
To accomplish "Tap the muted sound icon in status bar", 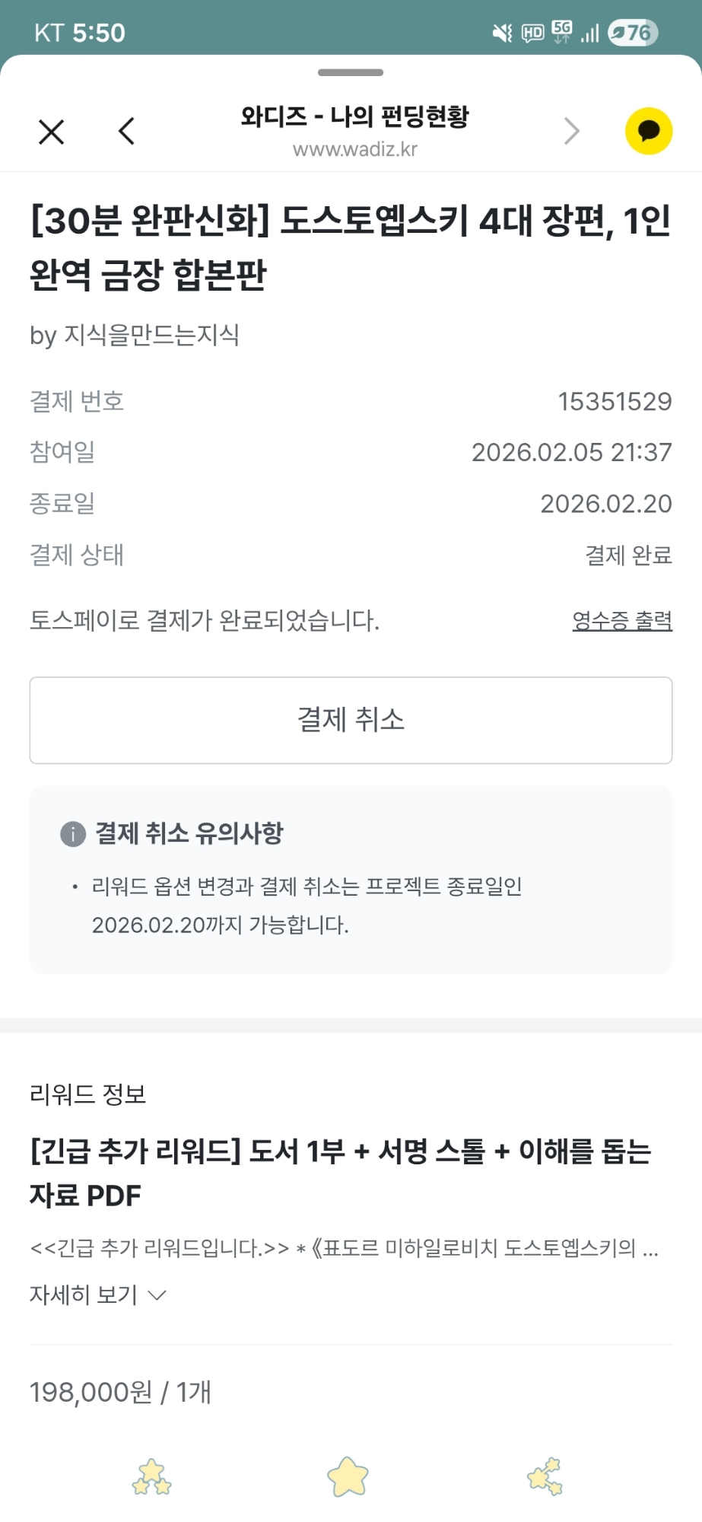I will pos(502,33).
